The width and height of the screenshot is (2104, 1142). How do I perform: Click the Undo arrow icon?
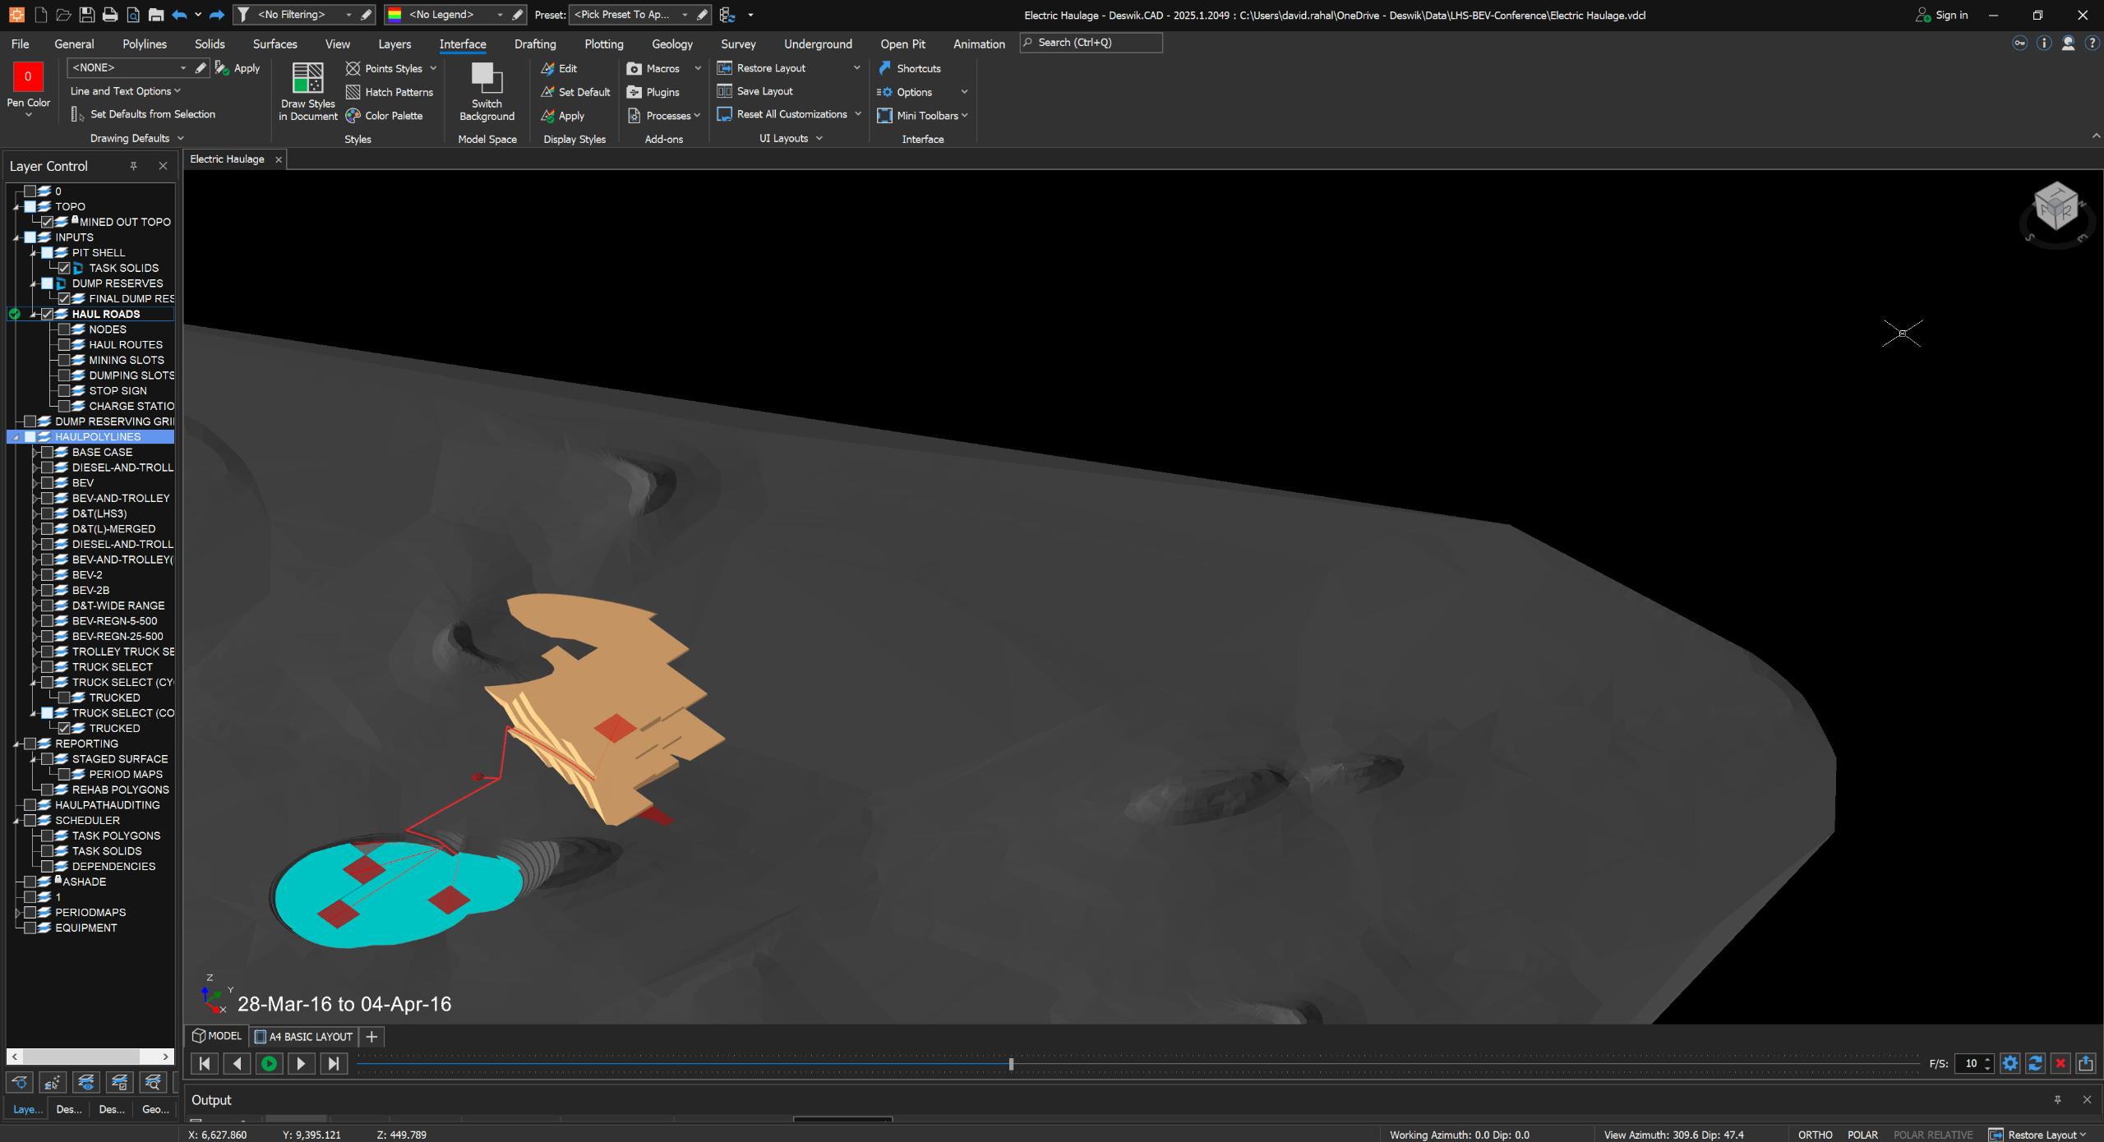point(179,15)
